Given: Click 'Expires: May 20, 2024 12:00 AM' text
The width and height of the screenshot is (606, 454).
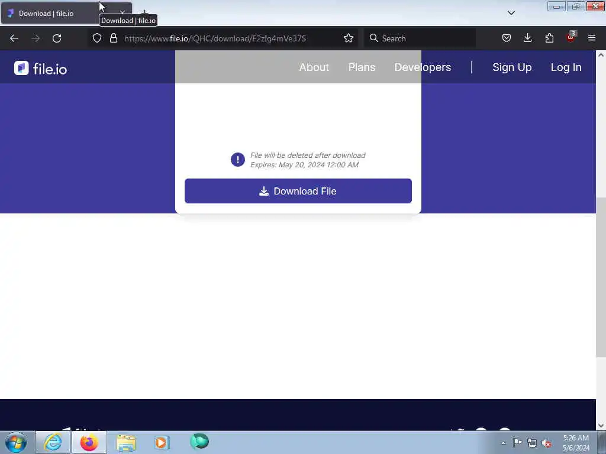Looking at the screenshot, I should pos(304,165).
